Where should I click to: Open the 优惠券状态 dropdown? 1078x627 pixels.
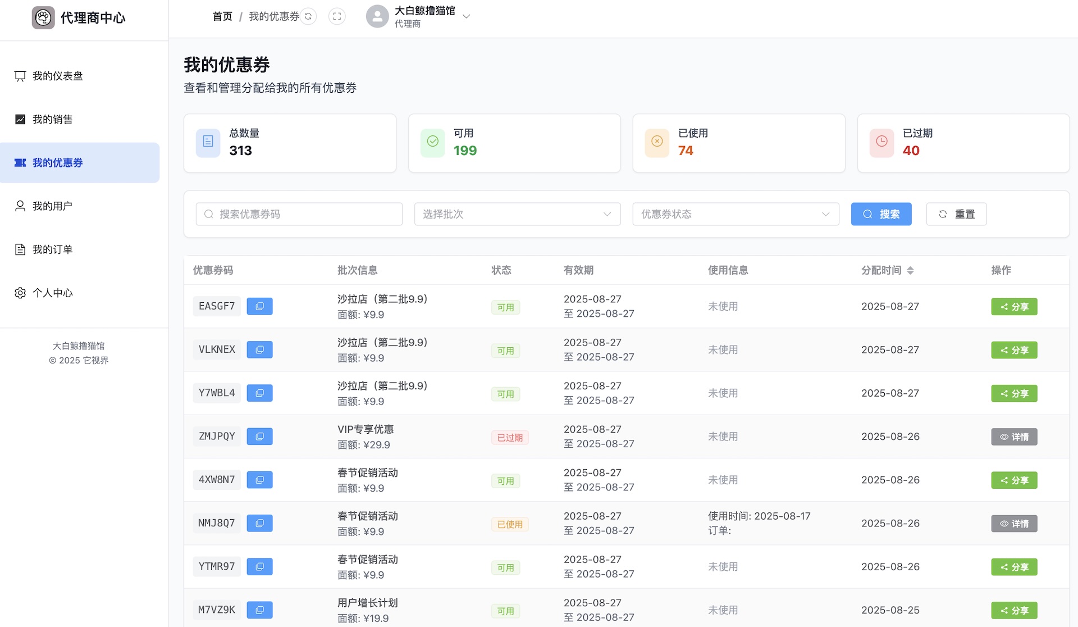[736, 214]
